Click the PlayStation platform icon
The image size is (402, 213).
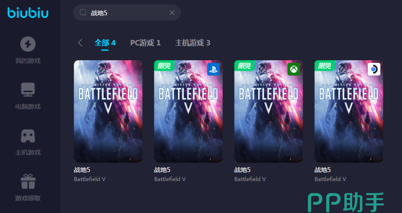(214, 69)
